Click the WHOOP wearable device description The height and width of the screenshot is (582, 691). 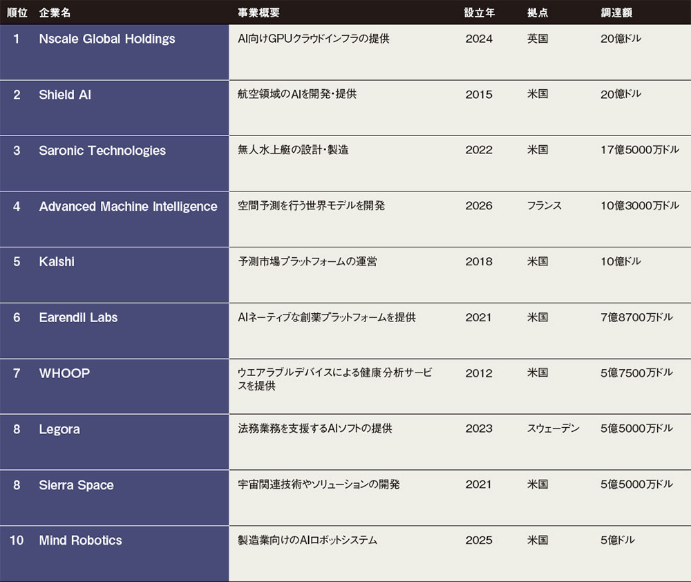pos(335,379)
